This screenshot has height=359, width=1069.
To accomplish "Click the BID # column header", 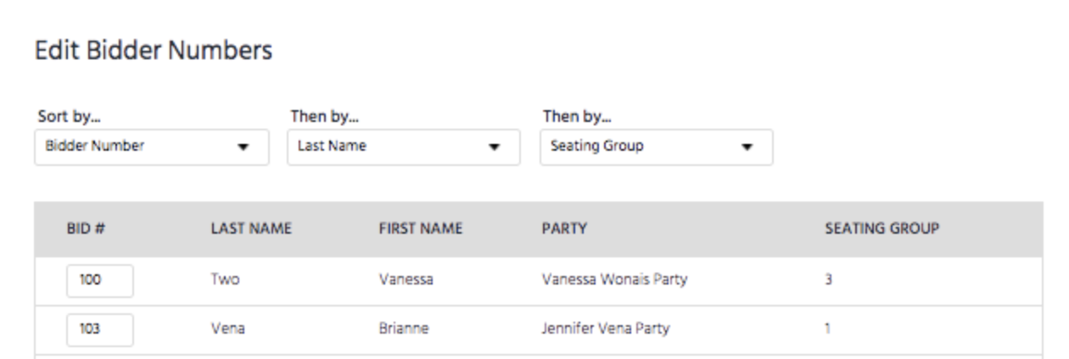I will click(86, 229).
